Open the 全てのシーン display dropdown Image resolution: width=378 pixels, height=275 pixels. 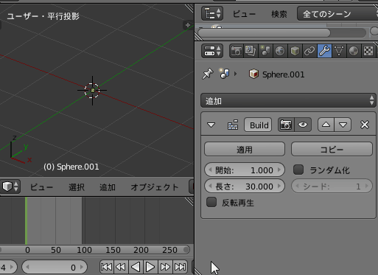click(337, 14)
